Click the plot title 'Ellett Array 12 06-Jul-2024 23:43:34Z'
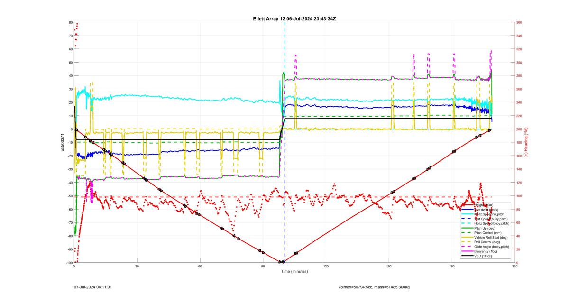Image resolution: width=569 pixels, height=295 pixels. point(294,19)
